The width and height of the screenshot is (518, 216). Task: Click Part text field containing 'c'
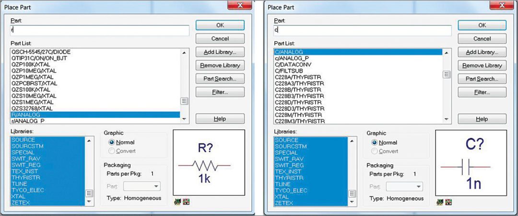362,31
